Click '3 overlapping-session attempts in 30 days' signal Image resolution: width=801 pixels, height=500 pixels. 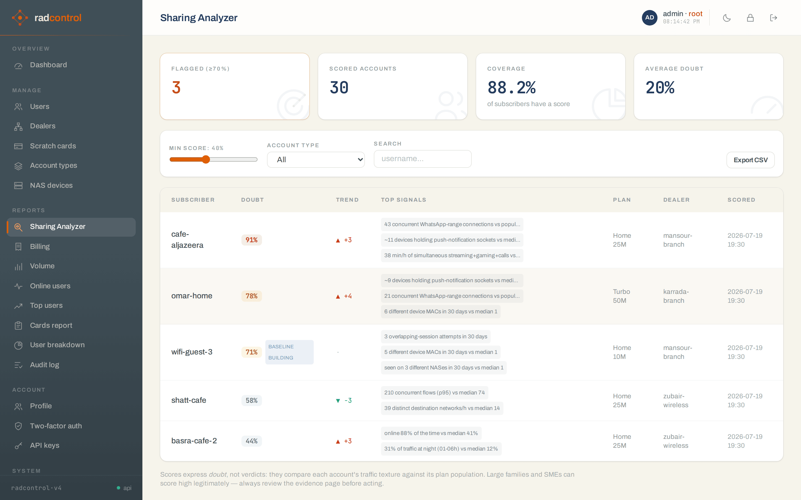click(436, 337)
